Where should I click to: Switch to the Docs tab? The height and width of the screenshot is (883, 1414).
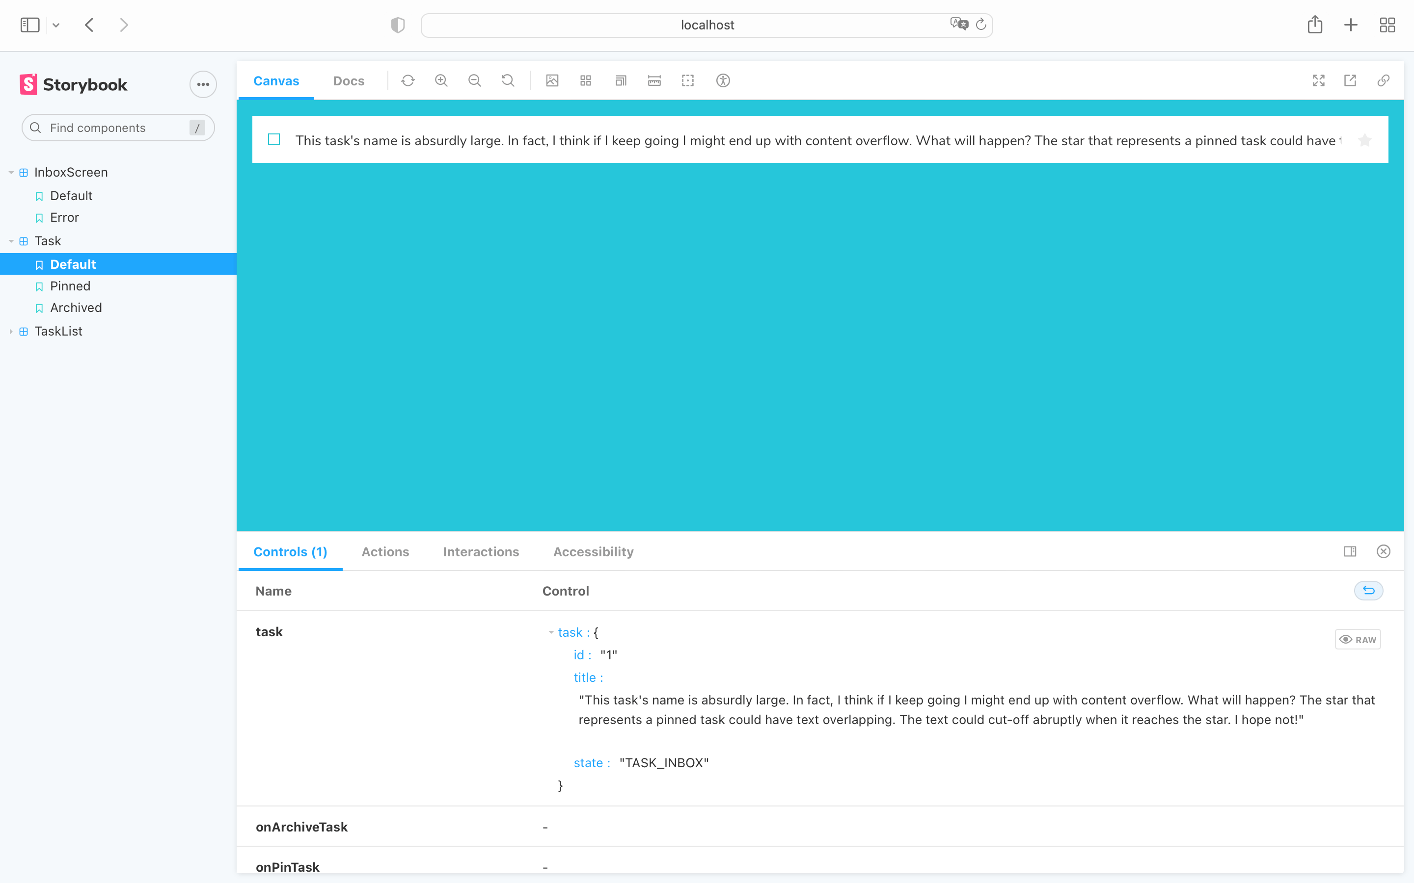pos(348,80)
